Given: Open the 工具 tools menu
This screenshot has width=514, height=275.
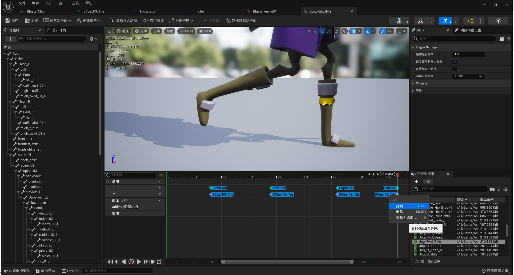Looking at the screenshot, I should [75, 3].
